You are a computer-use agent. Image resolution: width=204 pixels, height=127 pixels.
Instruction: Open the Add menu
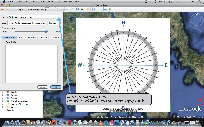(x=59, y=1)
